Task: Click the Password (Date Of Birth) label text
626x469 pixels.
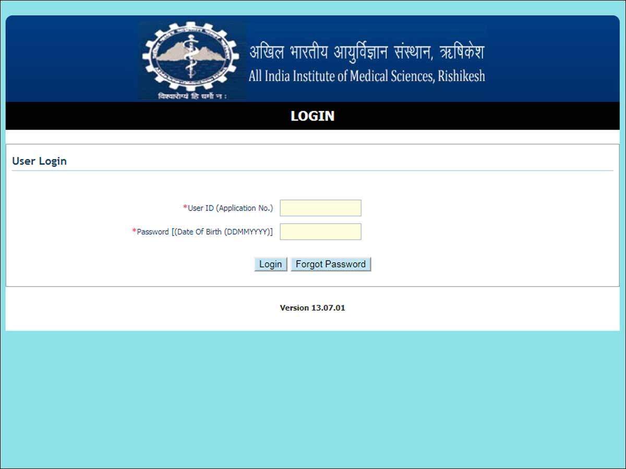Action: [x=204, y=232]
